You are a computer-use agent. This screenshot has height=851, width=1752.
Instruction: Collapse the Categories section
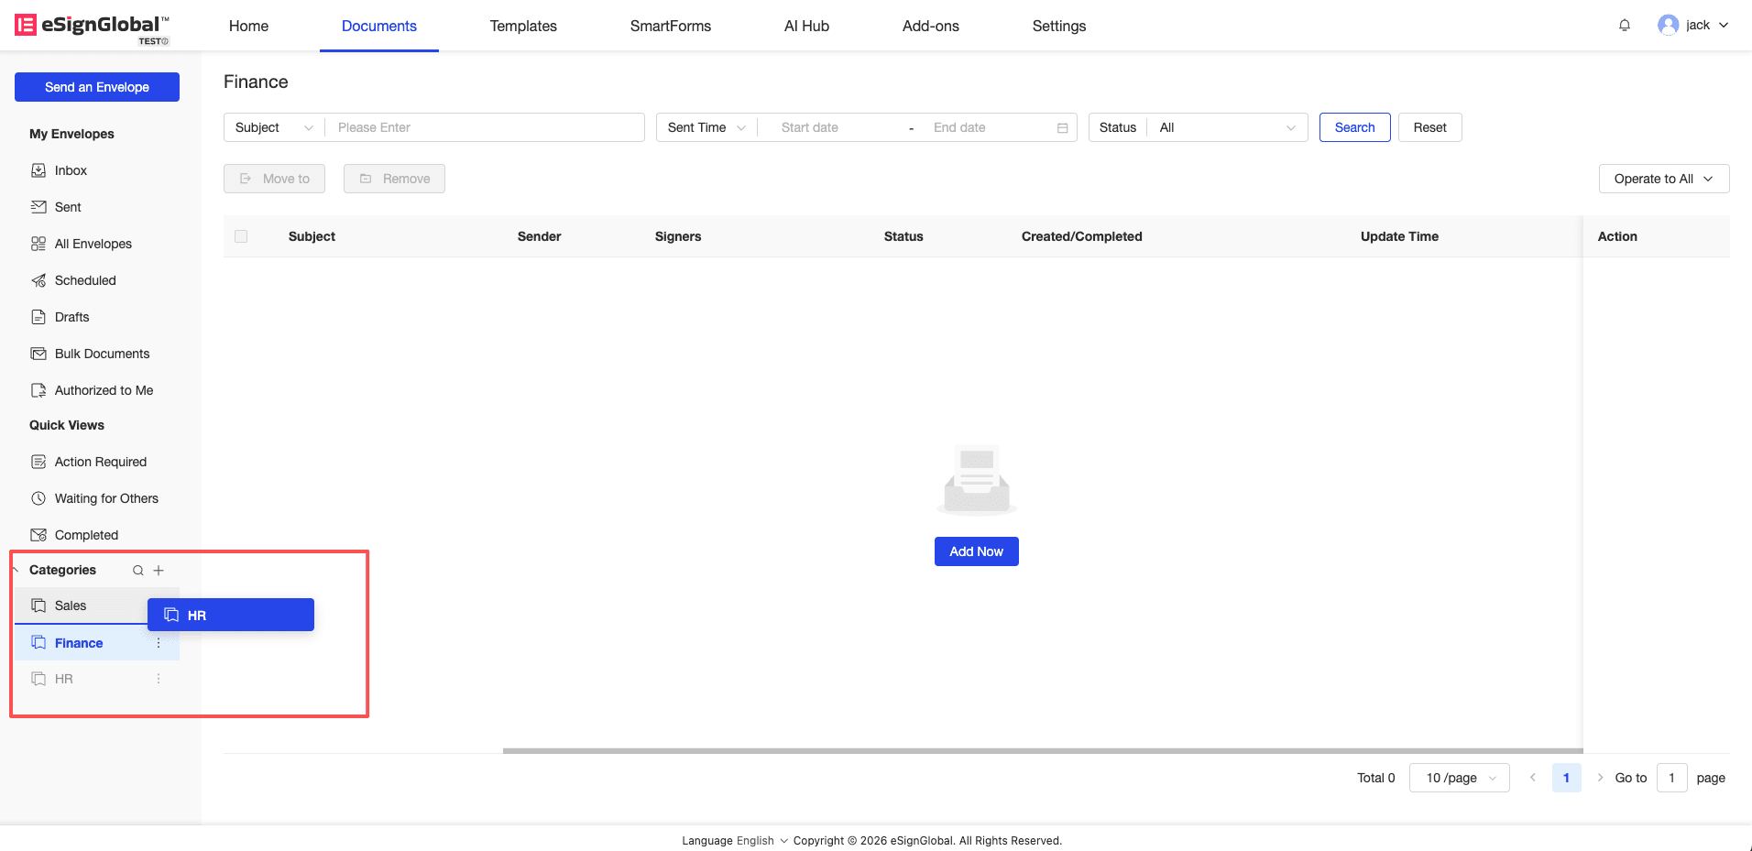tap(16, 570)
